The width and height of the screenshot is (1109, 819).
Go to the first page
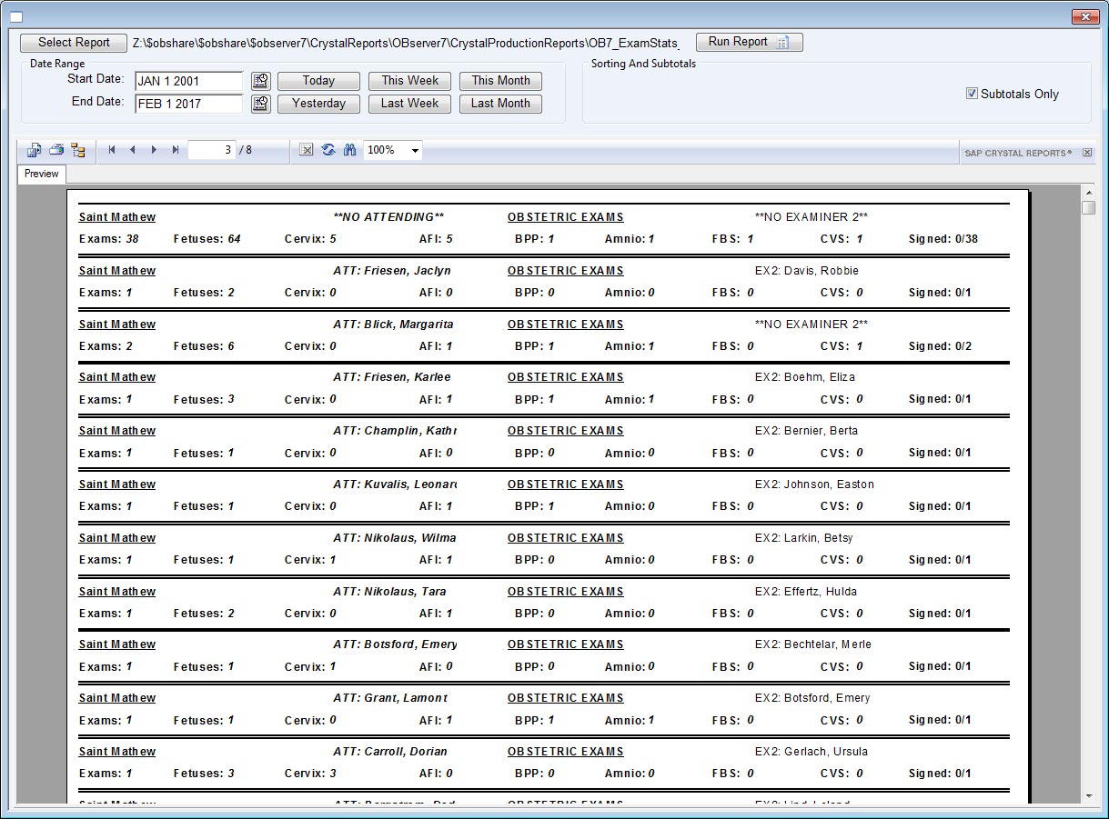click(112, 150)
